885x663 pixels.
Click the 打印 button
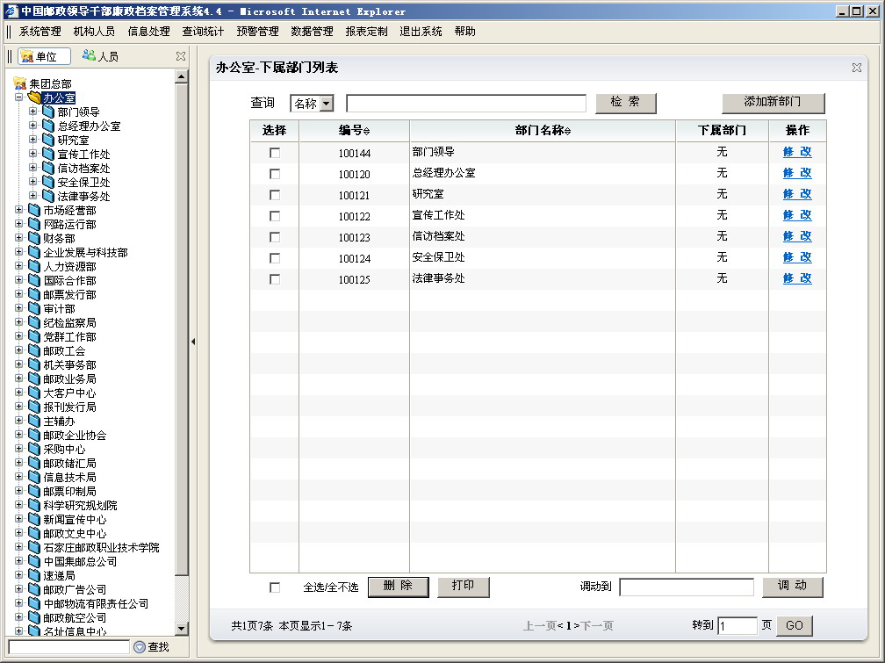(463, 587)
